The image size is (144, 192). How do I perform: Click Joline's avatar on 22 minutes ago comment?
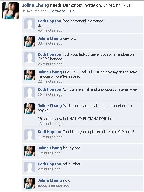tap(30, 75)
